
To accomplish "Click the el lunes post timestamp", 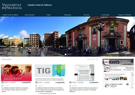I will point(112,87).
